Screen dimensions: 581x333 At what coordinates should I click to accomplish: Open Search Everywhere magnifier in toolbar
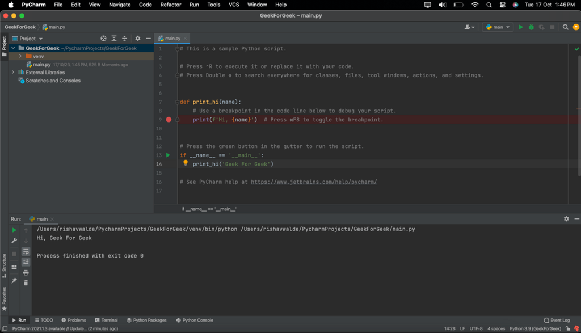[565, 27]
